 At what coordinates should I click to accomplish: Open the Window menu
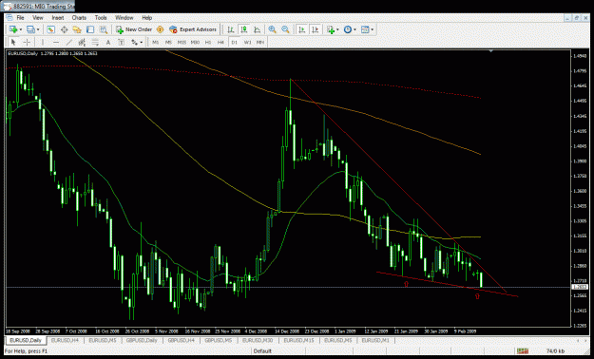[x=125, y=18]
